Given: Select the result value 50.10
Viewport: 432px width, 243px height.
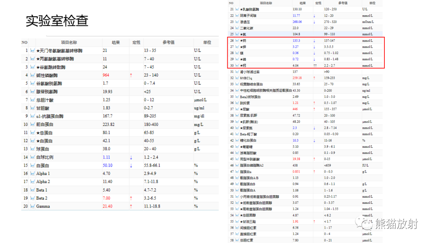Looking at the screenshot, I should (x=108, y=165).
